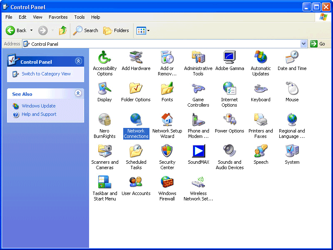Screen dimensions: 333x250
Task: Close the Control Panel window
Action: 326,7
